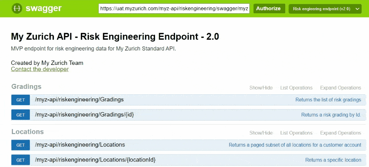The image size is (369, 167).
Task: Toggle Show/Hide for Locations
Action: point(261,133)
